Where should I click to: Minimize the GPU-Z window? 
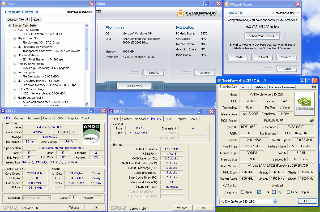303,81
